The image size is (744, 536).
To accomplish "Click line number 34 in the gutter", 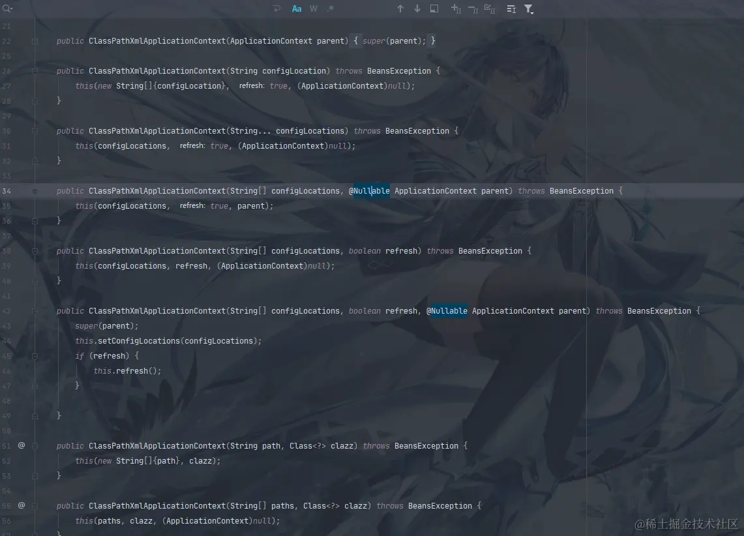I will point(6,191).
